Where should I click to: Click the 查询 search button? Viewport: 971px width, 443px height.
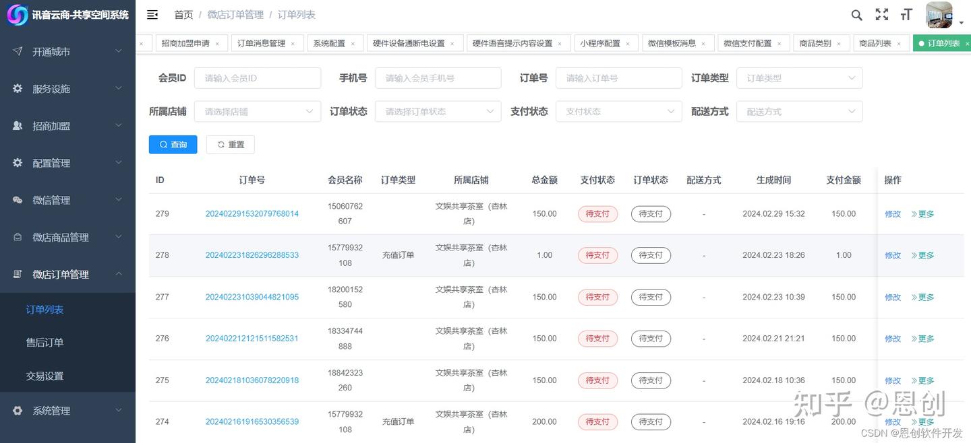point(173,145)
